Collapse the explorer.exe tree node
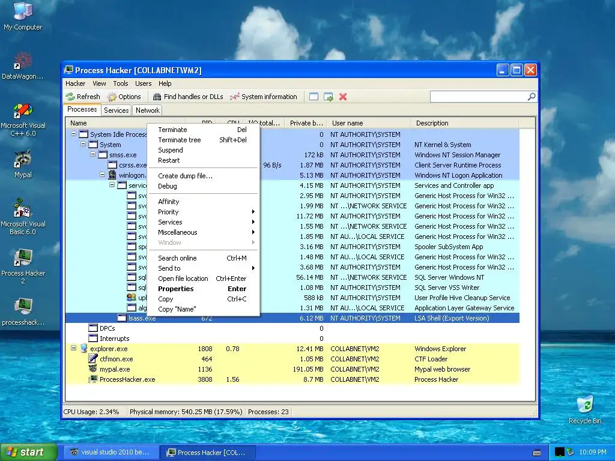This screenshot has width=615, height=461. coord(73,348)
